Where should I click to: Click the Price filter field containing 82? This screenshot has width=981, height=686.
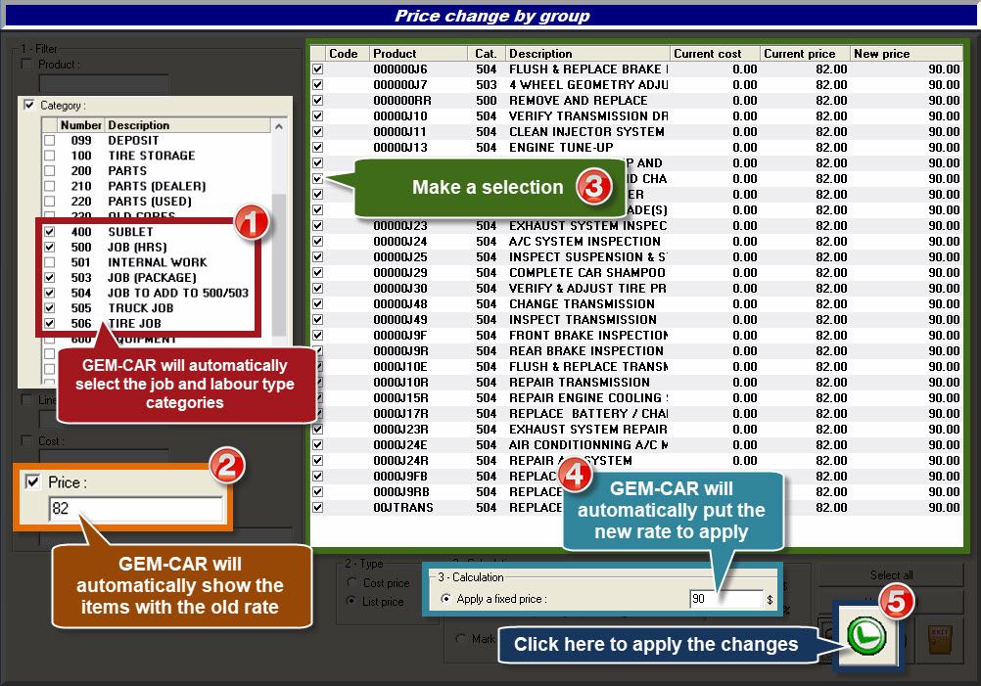tap(136, 509)
